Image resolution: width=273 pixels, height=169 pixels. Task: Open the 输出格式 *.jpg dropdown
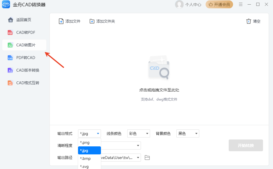tap(89, 133)
